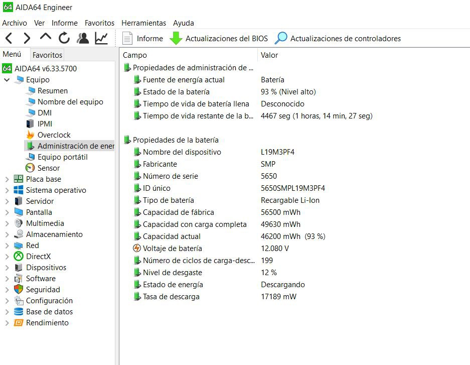Viewport: 470px width, 365px height.
Task: Open the graph chart toolbar icon
Action: pyautogui.click(x=101, y=38)
